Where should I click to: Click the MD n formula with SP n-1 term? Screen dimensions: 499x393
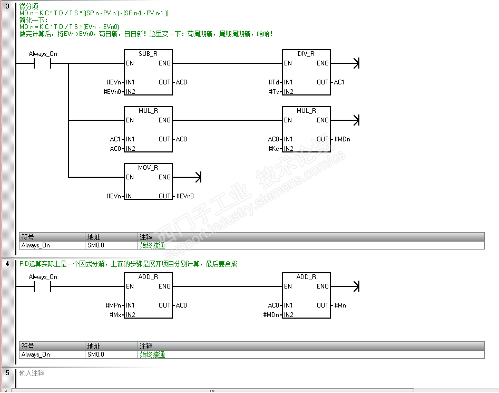tap(94, 13)
